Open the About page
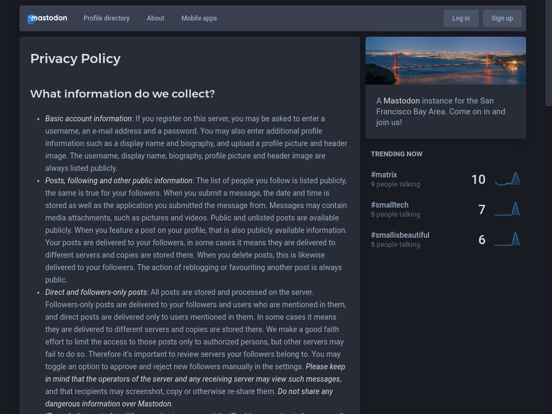552x414 pixels. coord(155,18)
